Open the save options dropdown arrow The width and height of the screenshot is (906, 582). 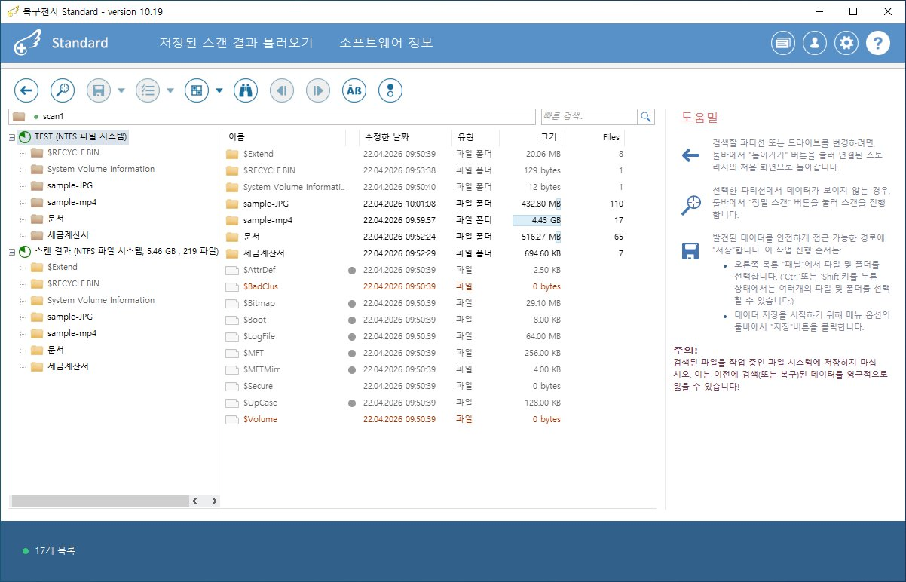(x=121, y=90)
